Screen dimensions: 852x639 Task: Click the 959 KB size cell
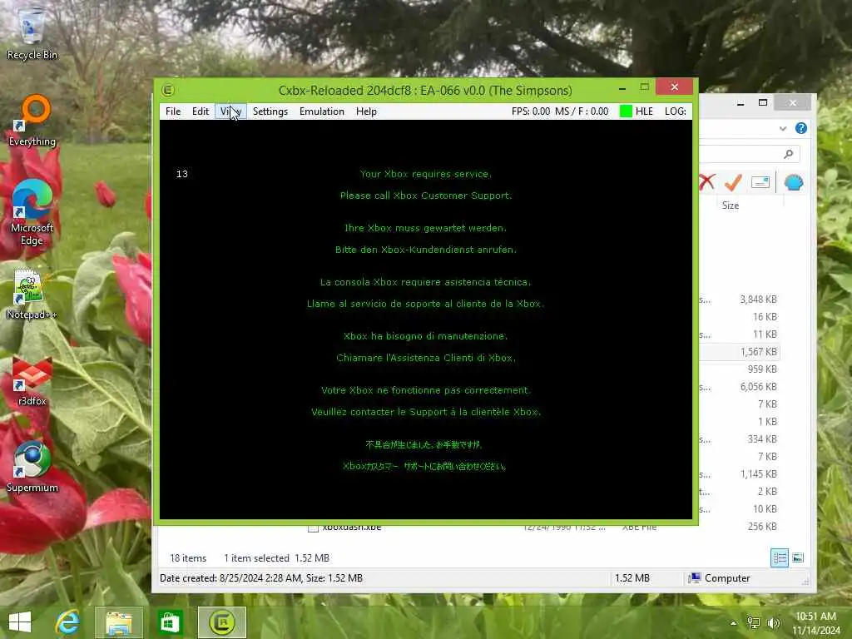pyautogui.click(x=762, y=369)
